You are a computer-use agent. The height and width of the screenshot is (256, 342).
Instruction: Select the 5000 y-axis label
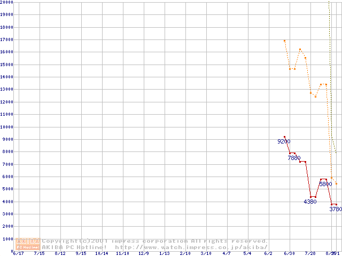coord(7,189)
